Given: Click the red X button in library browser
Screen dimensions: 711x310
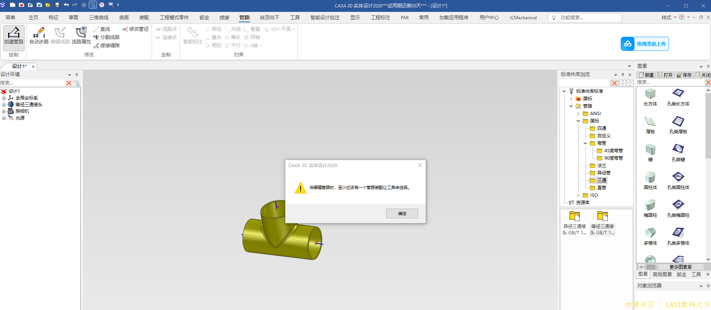Looking at the screenshot, I should pos(615,83).
